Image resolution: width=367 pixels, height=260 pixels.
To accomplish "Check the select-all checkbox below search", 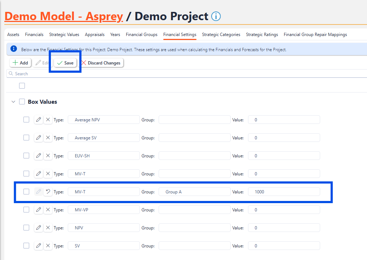I will tap(22, 86).
